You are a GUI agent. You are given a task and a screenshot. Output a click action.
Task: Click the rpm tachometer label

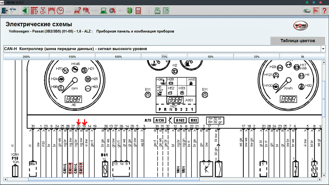pyautogui.click(x=75, y=88)
